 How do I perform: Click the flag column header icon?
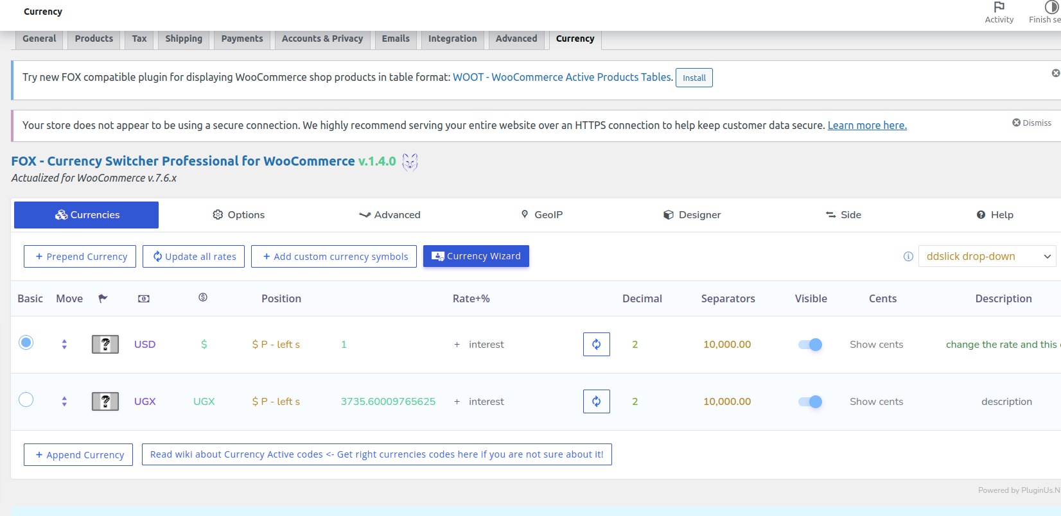(x=103, y=298)
